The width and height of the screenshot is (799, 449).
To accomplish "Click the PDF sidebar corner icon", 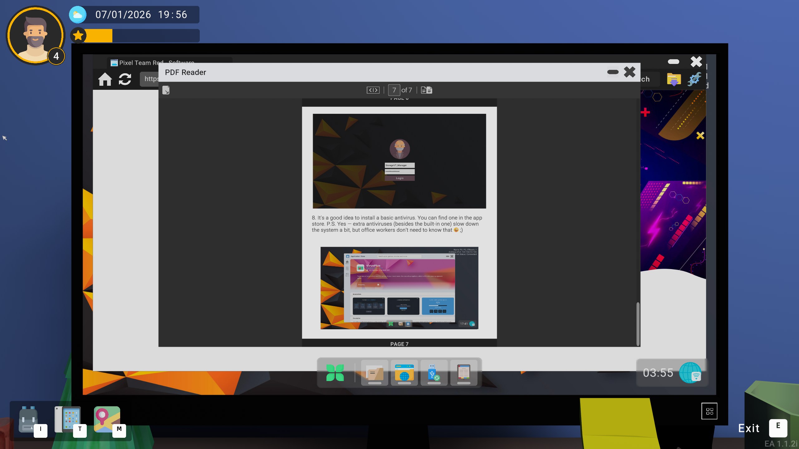I will pyautogui.click(x=166, y=90).
